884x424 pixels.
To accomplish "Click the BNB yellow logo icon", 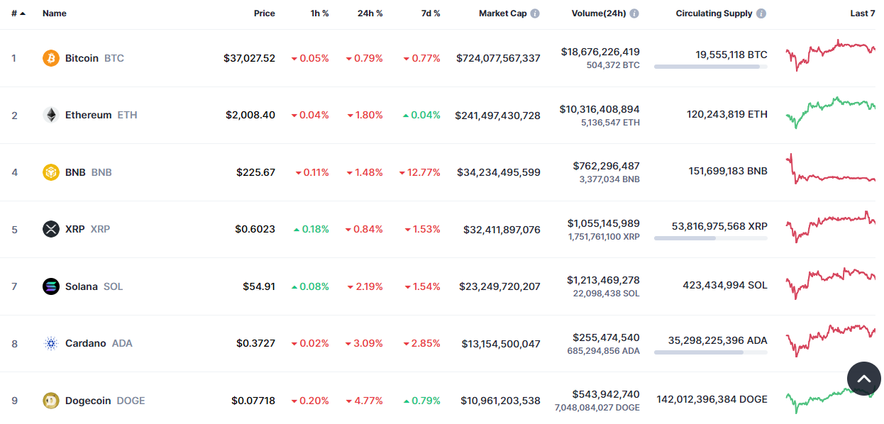I will pyautogui.click(x=51, y=172).
